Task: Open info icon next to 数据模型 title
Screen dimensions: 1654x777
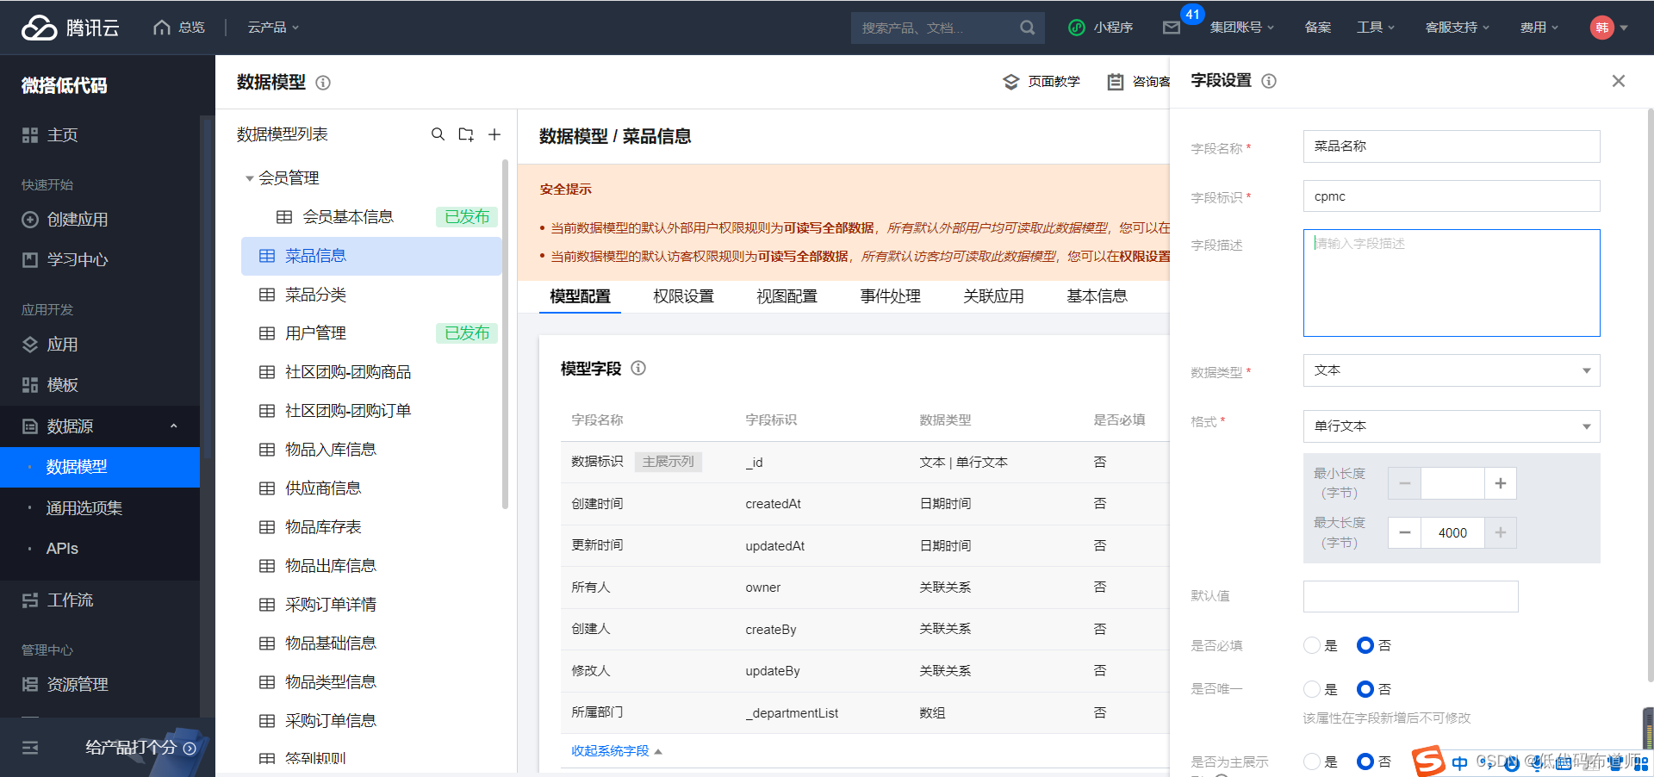Action: tap(323, 83)
